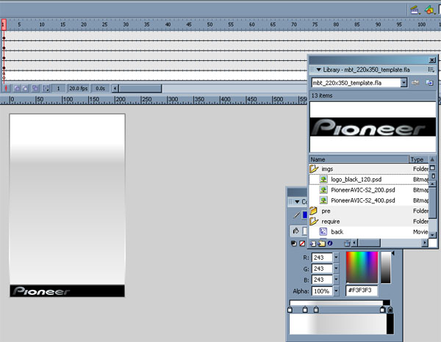Click the New Folder button in Library
The height and width of the screenshot is (342, 441).
(322, 244)
